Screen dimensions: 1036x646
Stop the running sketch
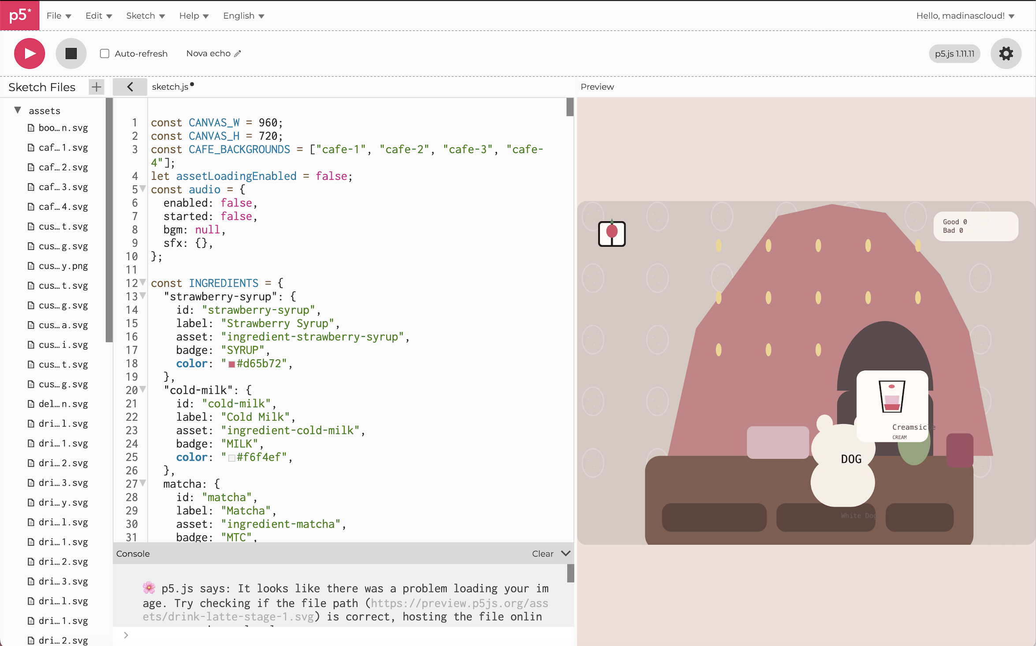[71, 53]
